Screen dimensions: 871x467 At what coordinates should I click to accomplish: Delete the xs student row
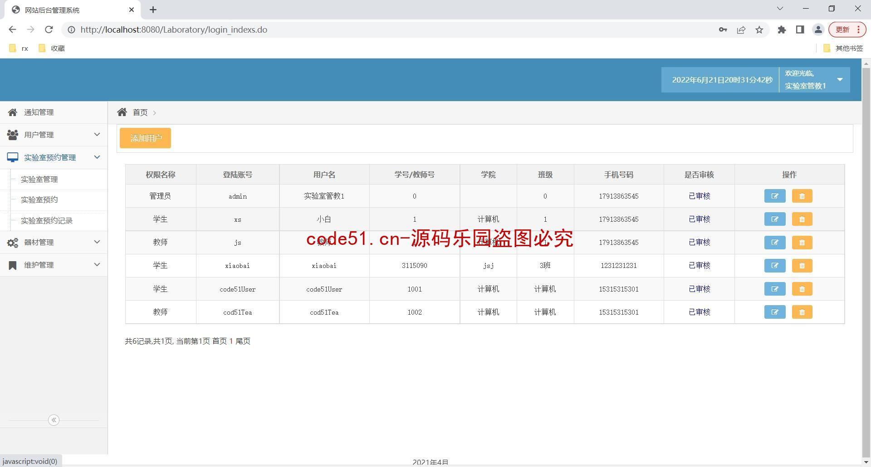[x=802, y=219]
